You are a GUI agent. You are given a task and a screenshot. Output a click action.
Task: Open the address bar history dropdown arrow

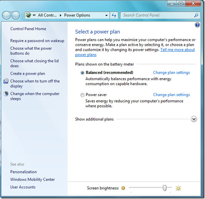coord(107,15)
